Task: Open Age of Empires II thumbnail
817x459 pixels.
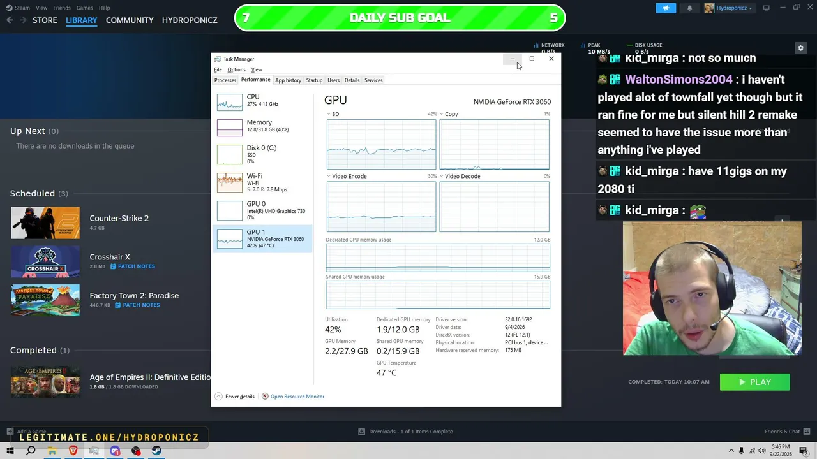Action: 45,382
